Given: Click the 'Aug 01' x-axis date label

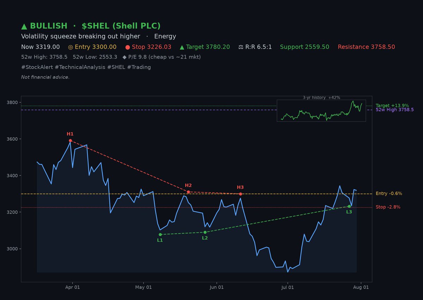Looking at the screenshot, I should click(x=361, y=288).
